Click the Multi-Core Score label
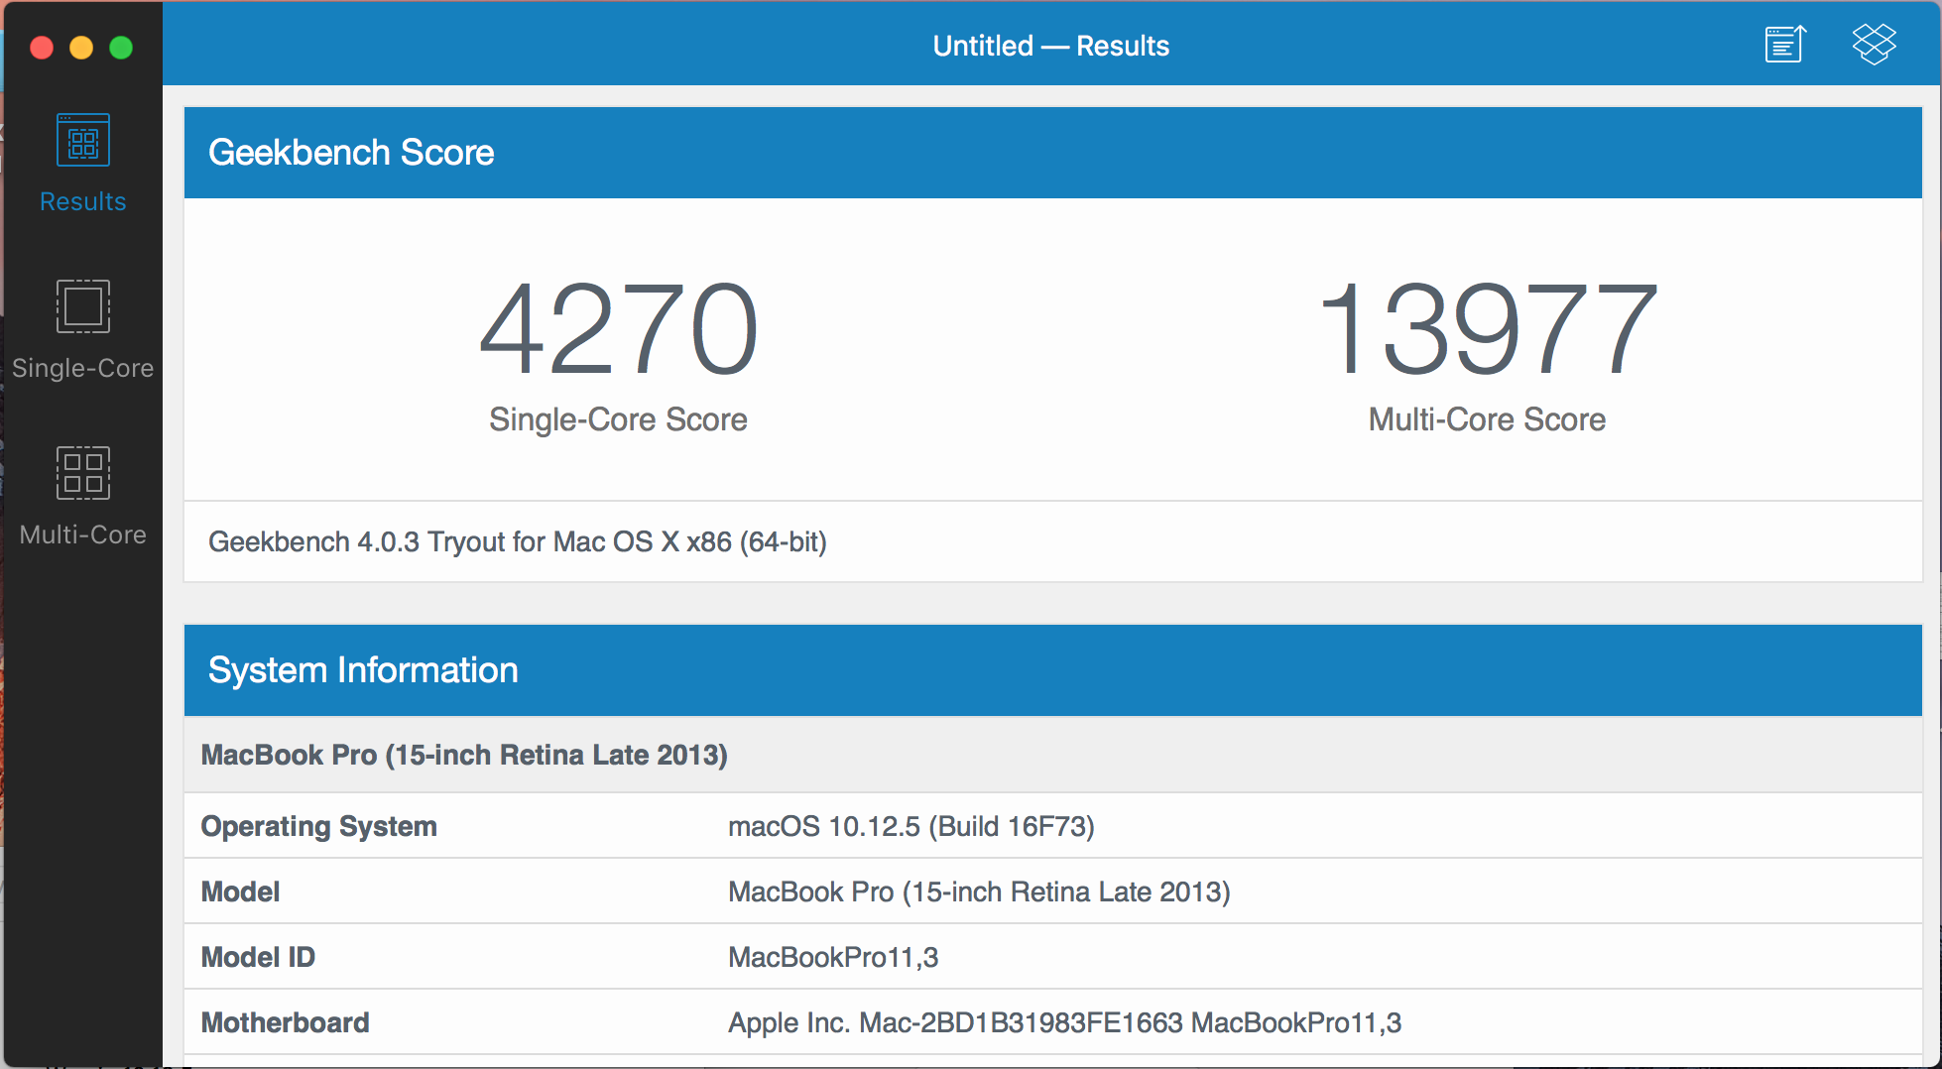Viewport: 1942px width, 1069px height. pos(1487,419)
